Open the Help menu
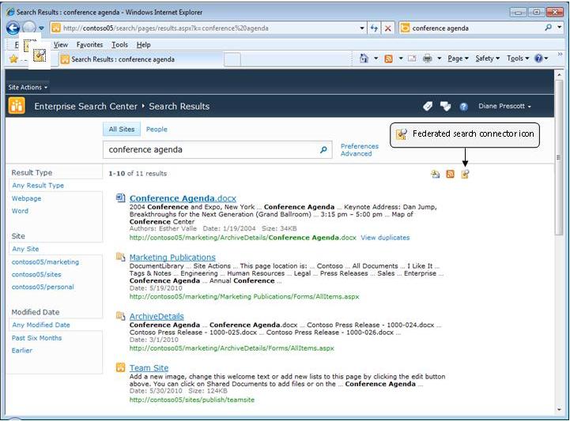Screen dimensions: 570x421 point(144,45)
